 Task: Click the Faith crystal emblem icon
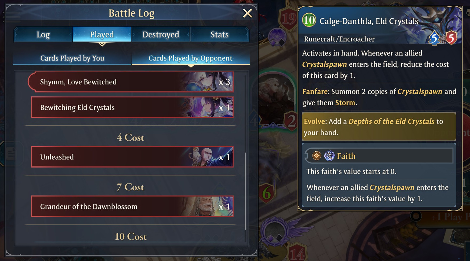coord(329,156)
